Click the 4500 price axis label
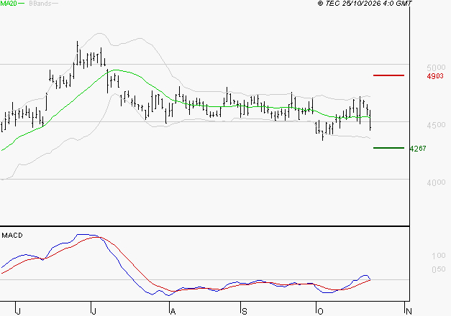 click(x=436, y=125)
